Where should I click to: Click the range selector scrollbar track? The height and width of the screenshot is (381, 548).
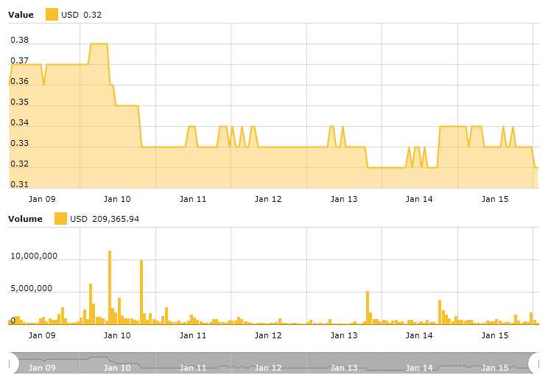pos(274,363)
